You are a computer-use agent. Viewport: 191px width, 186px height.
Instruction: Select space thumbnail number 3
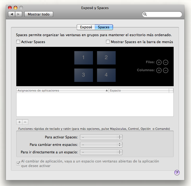(84, 75)
